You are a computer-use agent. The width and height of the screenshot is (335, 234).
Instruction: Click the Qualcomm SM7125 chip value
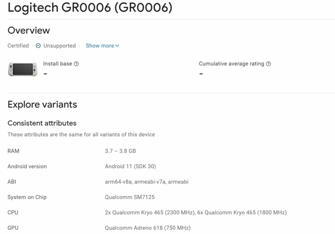(x=130, y=197)
